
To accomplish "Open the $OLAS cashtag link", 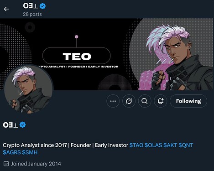I will tap(153, 145).
